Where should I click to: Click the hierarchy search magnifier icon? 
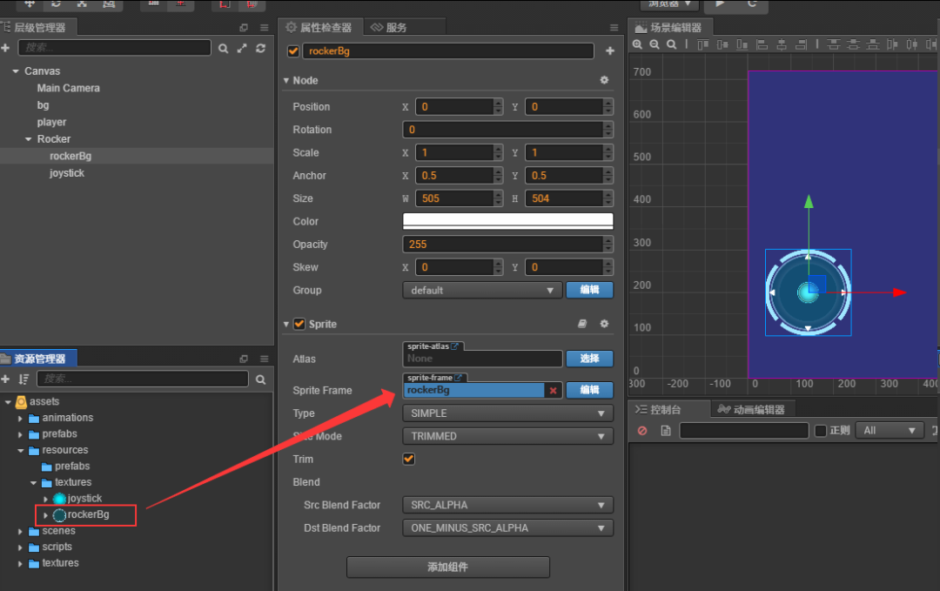223,49
